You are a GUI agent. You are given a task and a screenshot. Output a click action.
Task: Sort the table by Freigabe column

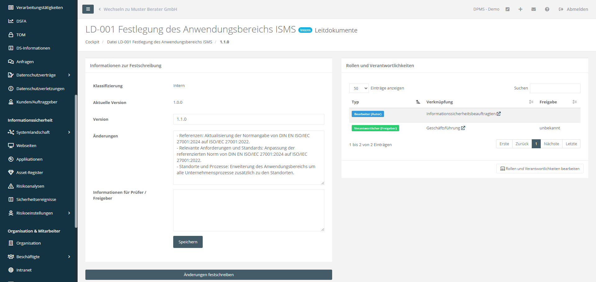558,102
